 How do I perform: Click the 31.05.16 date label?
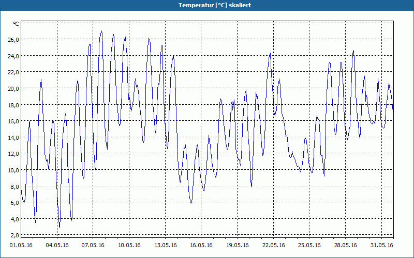coord(381,246)
